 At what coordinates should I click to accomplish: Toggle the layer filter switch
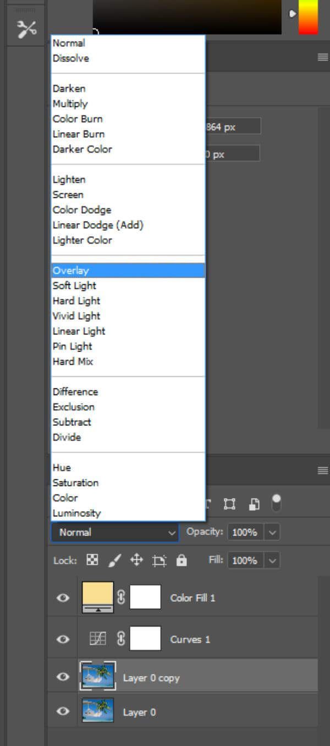tap(276, 503)
